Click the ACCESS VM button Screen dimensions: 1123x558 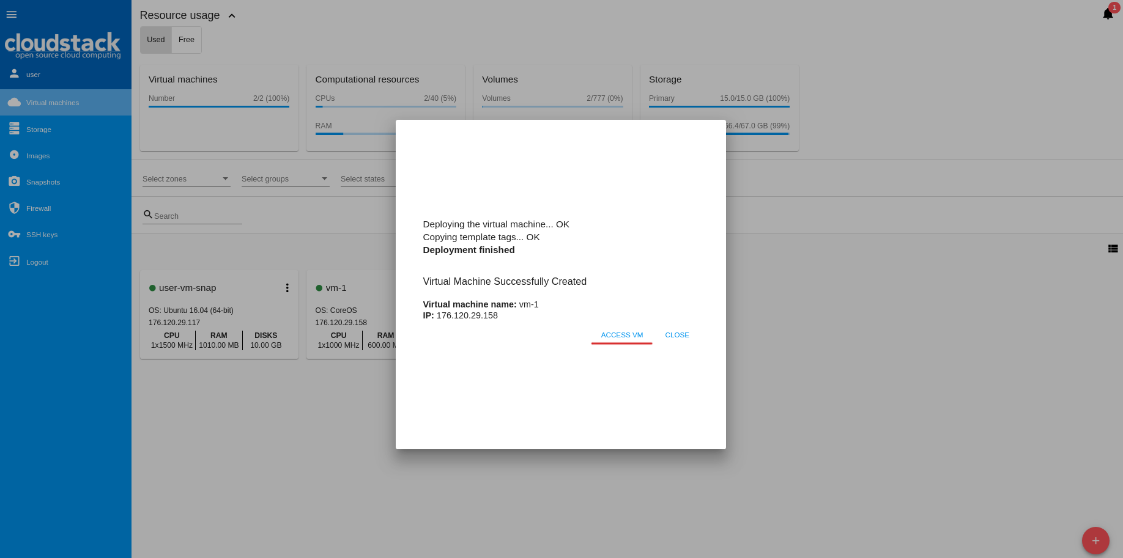point(621,335)
